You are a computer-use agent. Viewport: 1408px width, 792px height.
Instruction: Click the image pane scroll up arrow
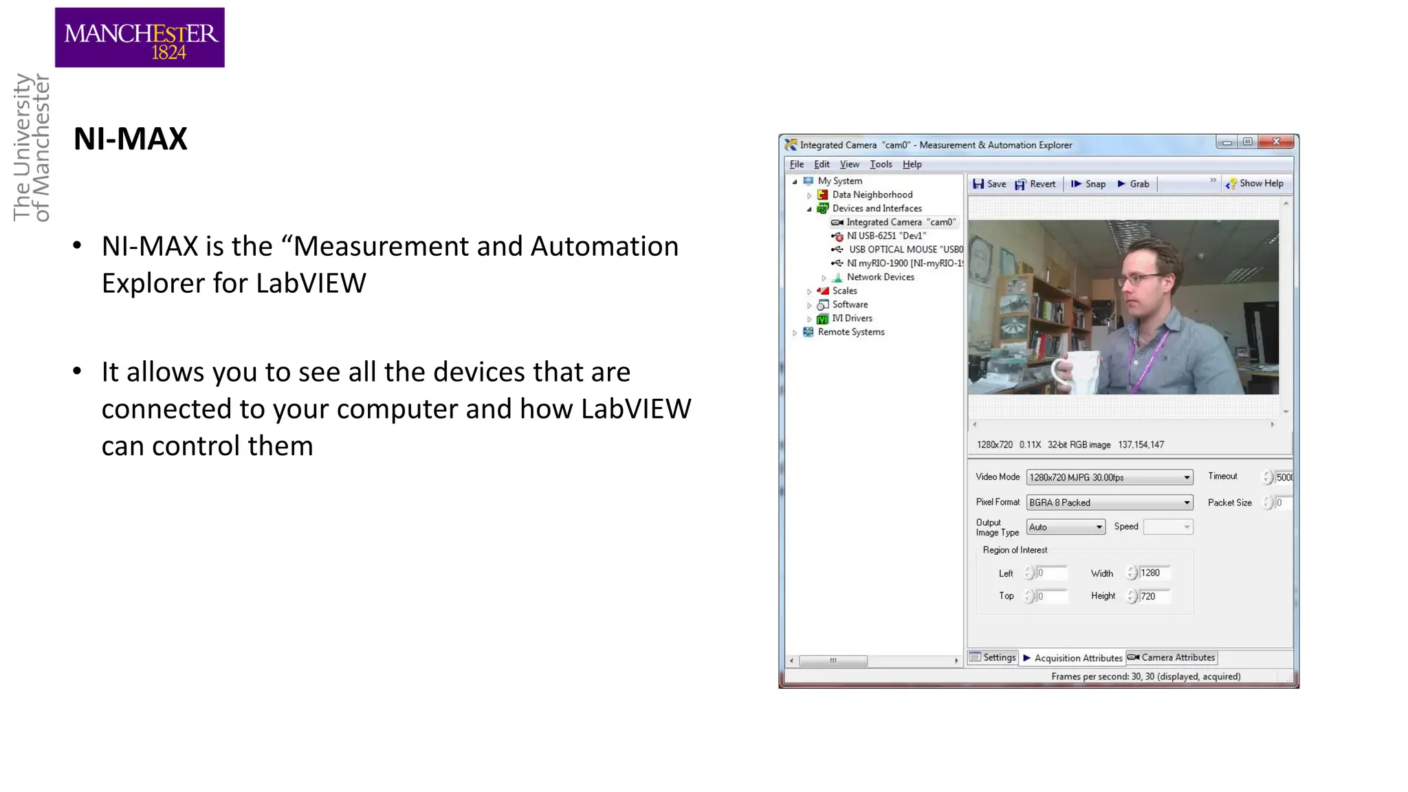pos(1286,203)
